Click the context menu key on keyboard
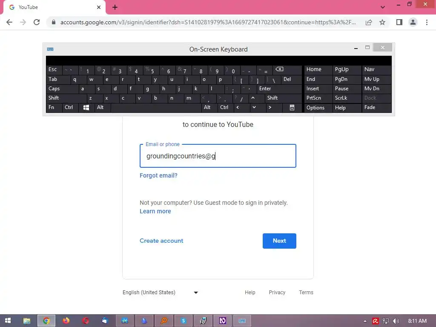 [x=292, y=108]
